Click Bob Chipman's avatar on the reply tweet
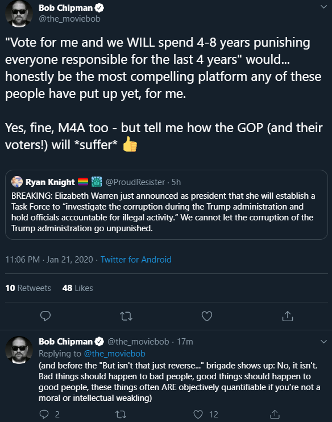 [x=19, y=350]
